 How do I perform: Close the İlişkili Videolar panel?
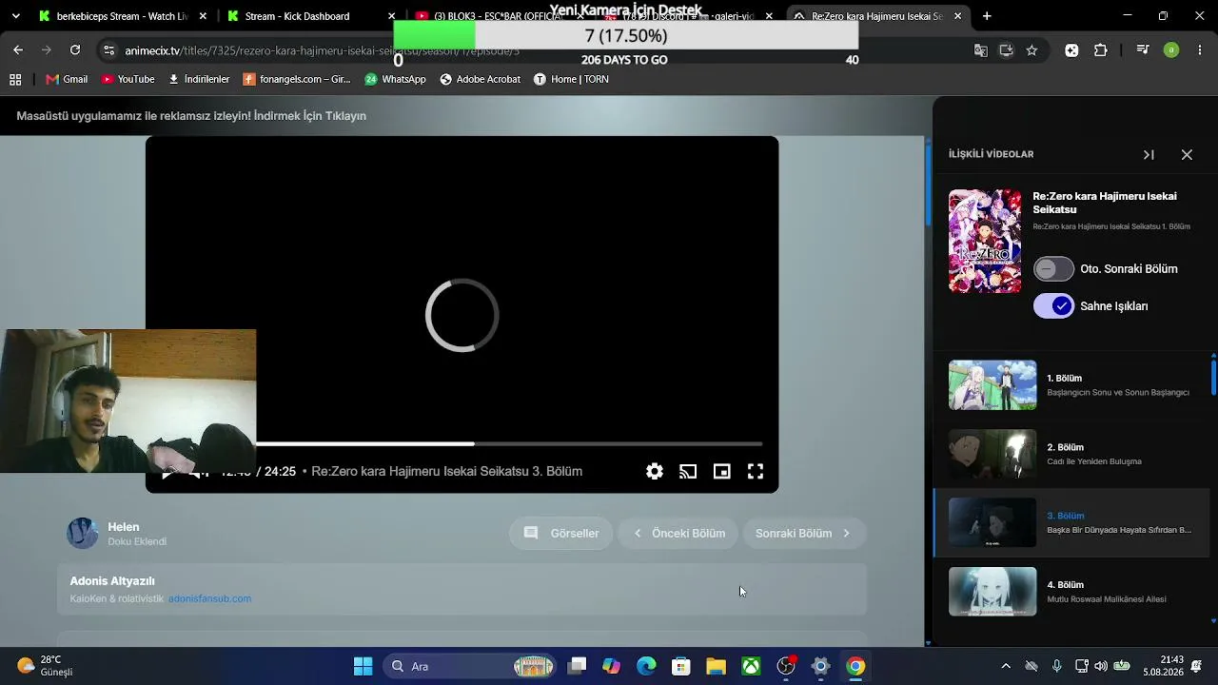[x=1187, y=154]
